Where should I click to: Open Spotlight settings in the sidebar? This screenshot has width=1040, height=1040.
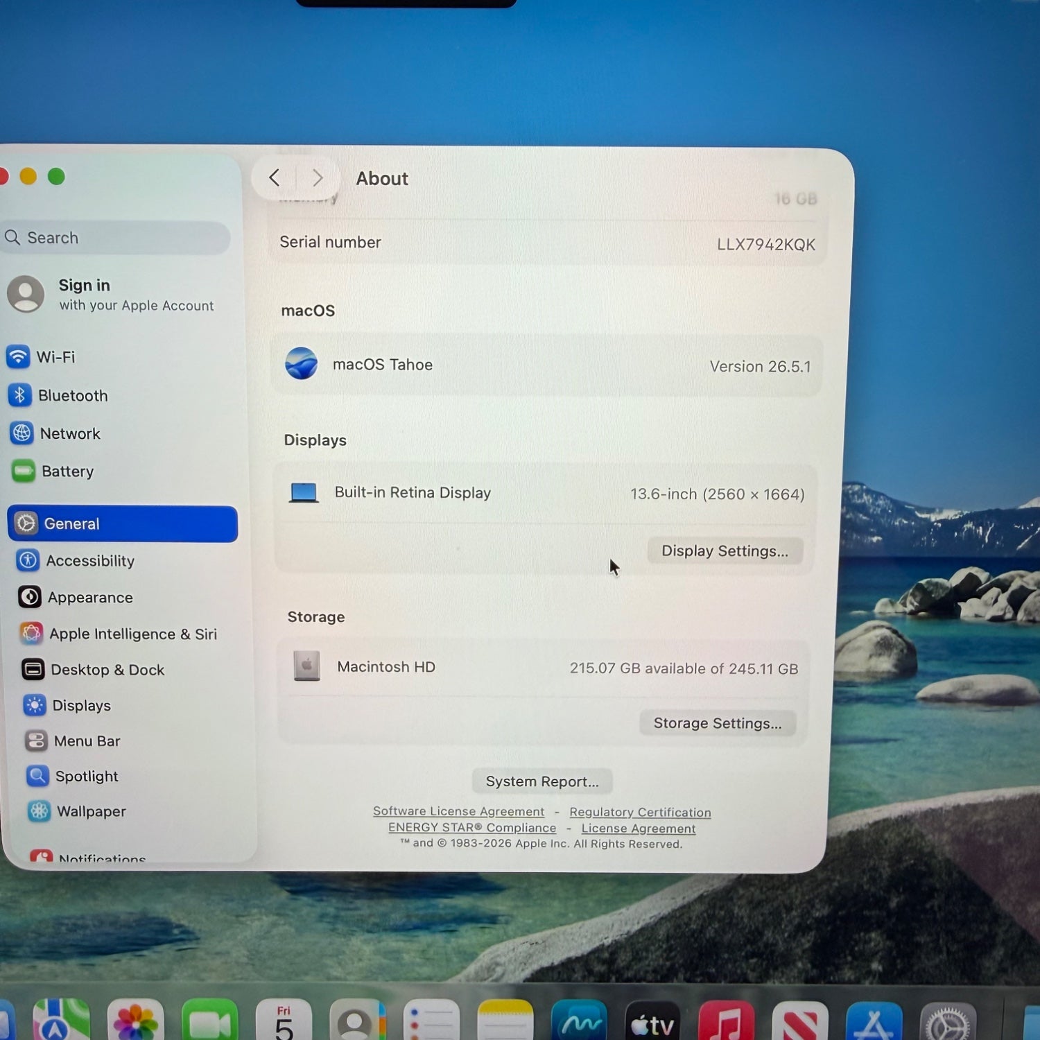coord(137,776)
